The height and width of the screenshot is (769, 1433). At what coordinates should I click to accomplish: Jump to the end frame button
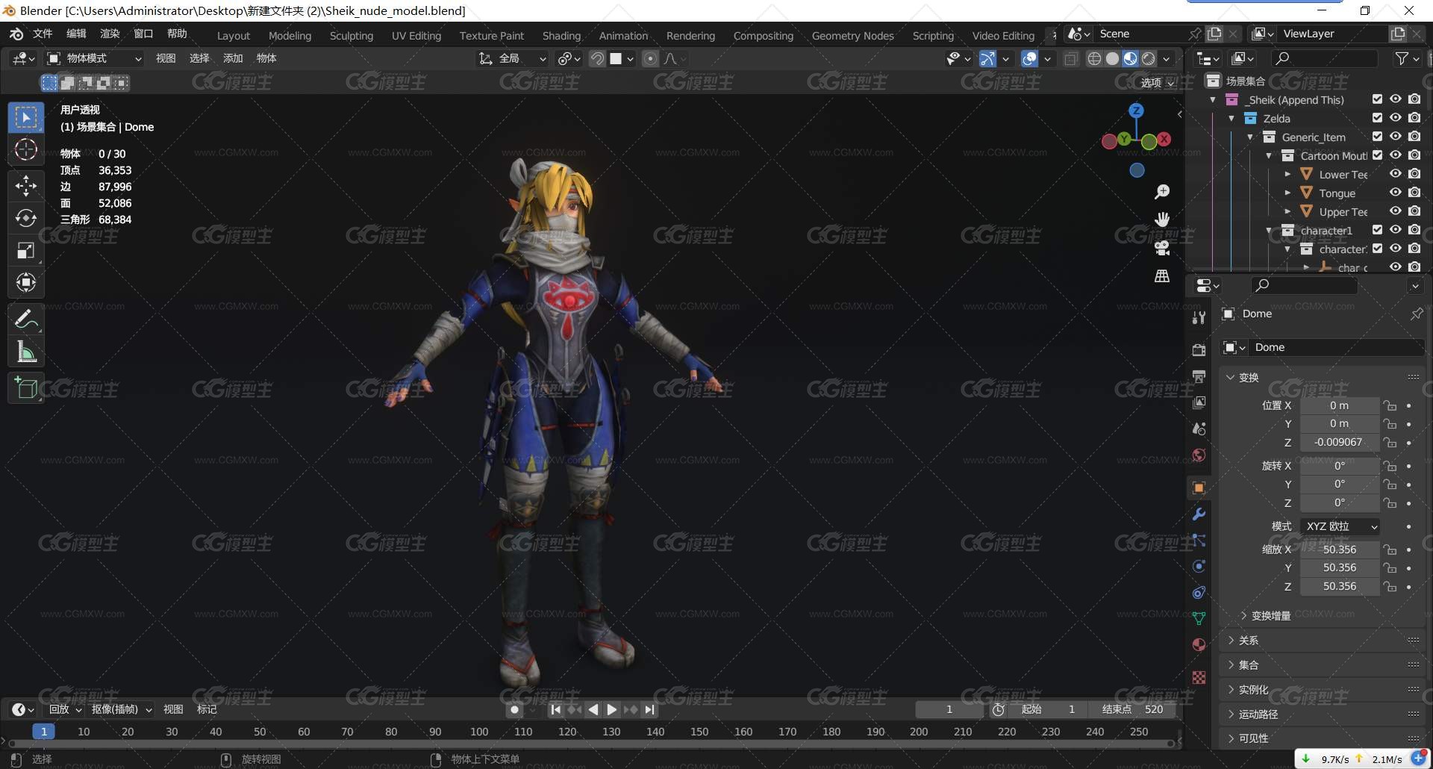pos(649,709)
